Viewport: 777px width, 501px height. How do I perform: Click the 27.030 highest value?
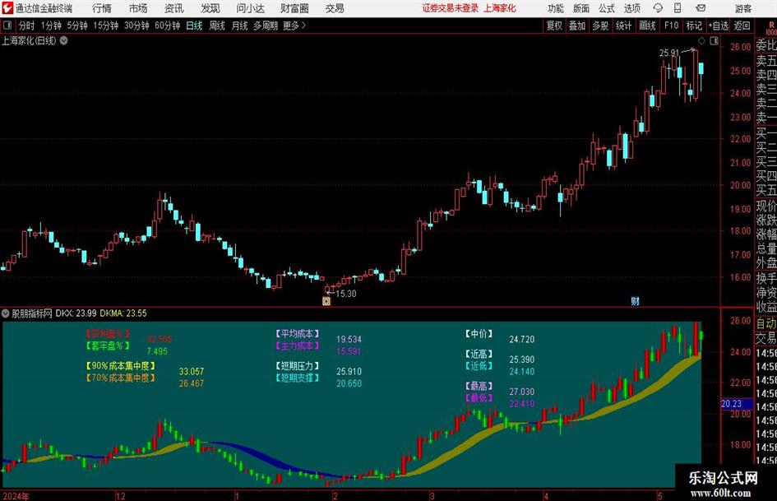coord(522,392)
